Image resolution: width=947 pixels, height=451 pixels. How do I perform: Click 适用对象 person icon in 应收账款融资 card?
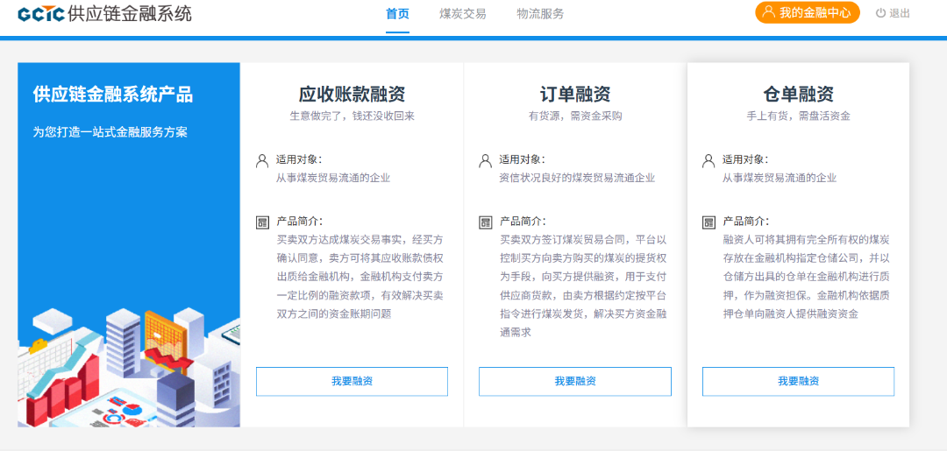coord(262,160)
